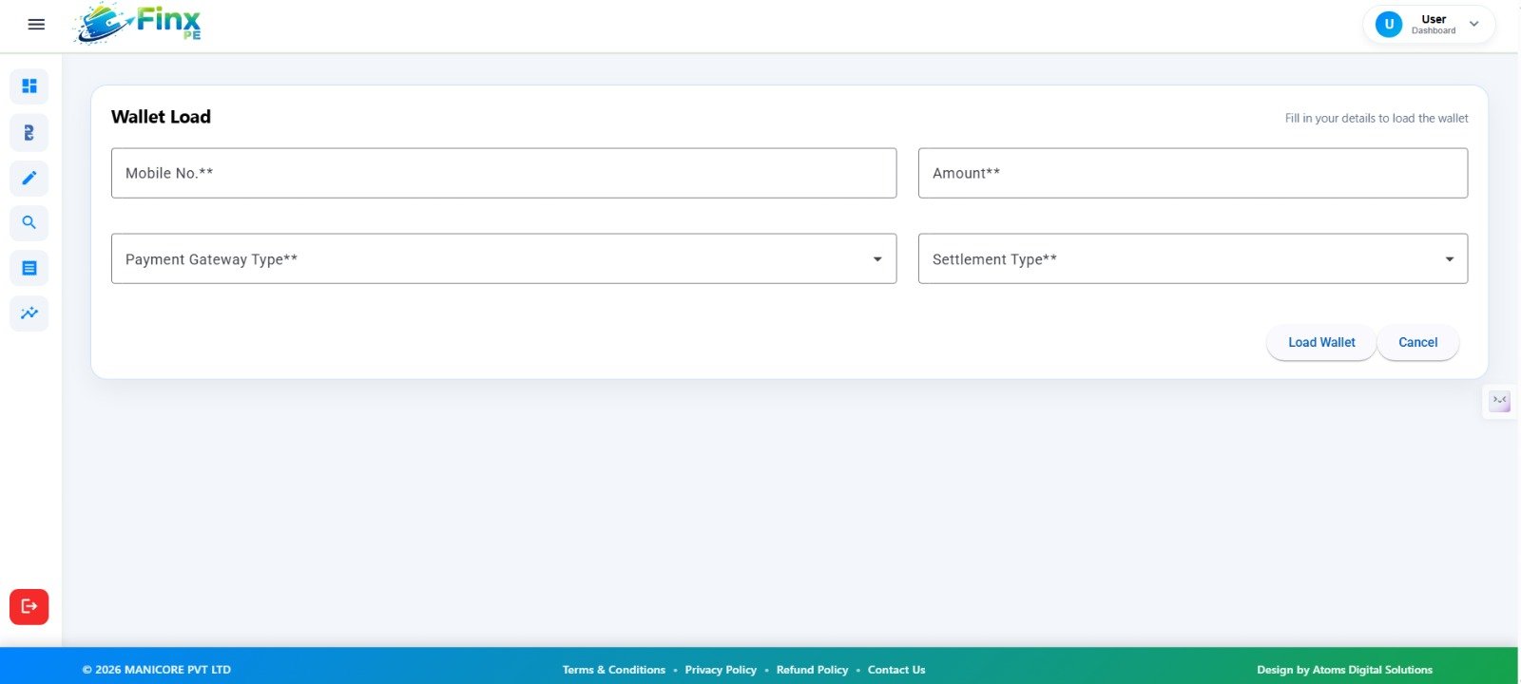This screenshot has width=1521, height=684.
Task: Open the Settlement Type dropdown
Action: (1193, 258)
